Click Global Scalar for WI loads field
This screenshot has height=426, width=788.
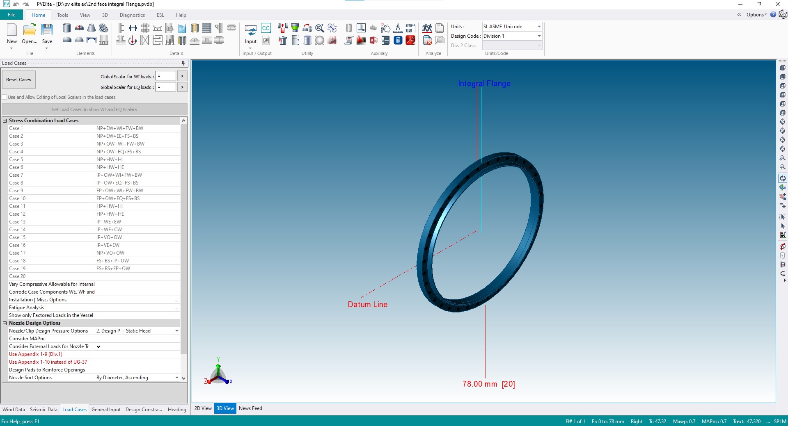point(165,76)
